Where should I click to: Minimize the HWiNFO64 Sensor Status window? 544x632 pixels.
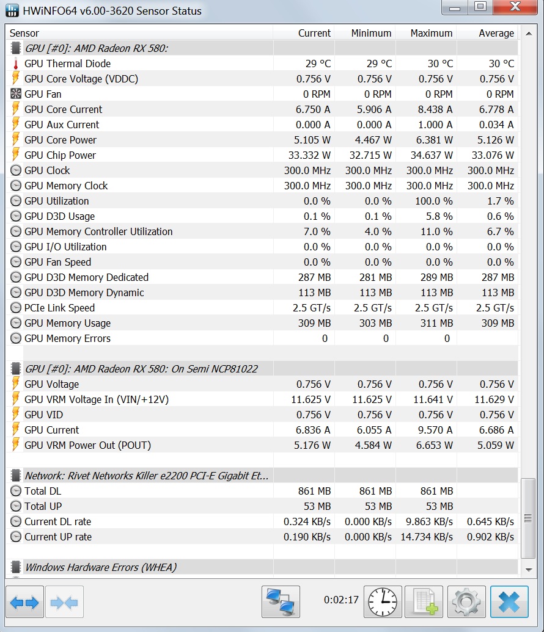455,8
